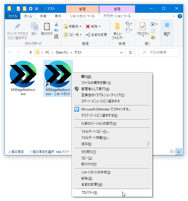Choose Open (開く) in context menu

coord(112,77)
